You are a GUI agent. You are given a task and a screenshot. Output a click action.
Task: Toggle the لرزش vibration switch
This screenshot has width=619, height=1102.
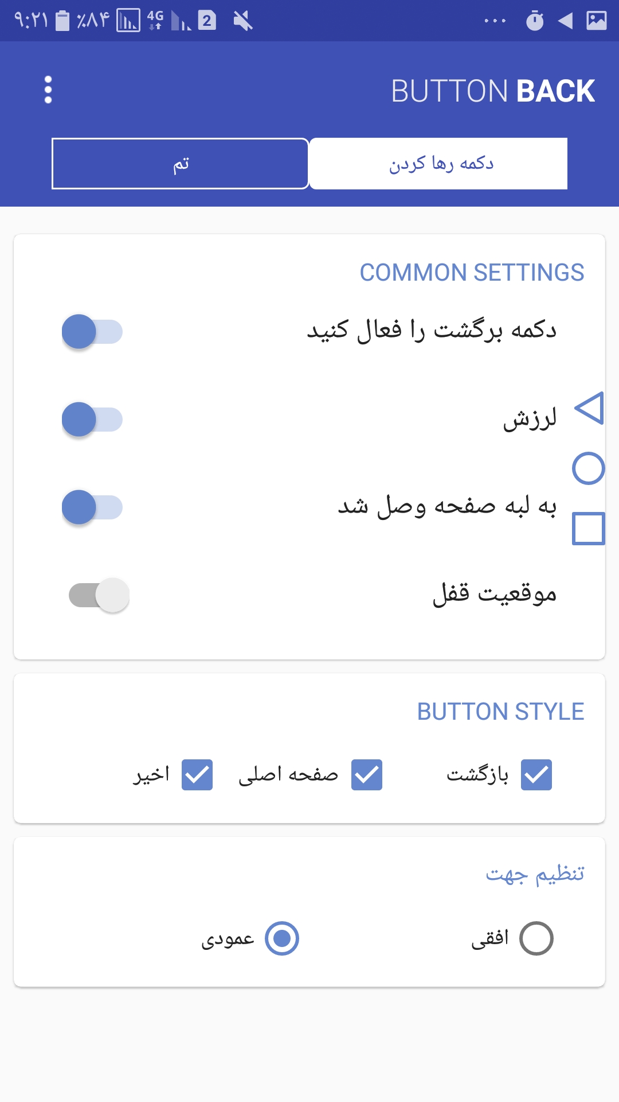(x=92, y=420)
